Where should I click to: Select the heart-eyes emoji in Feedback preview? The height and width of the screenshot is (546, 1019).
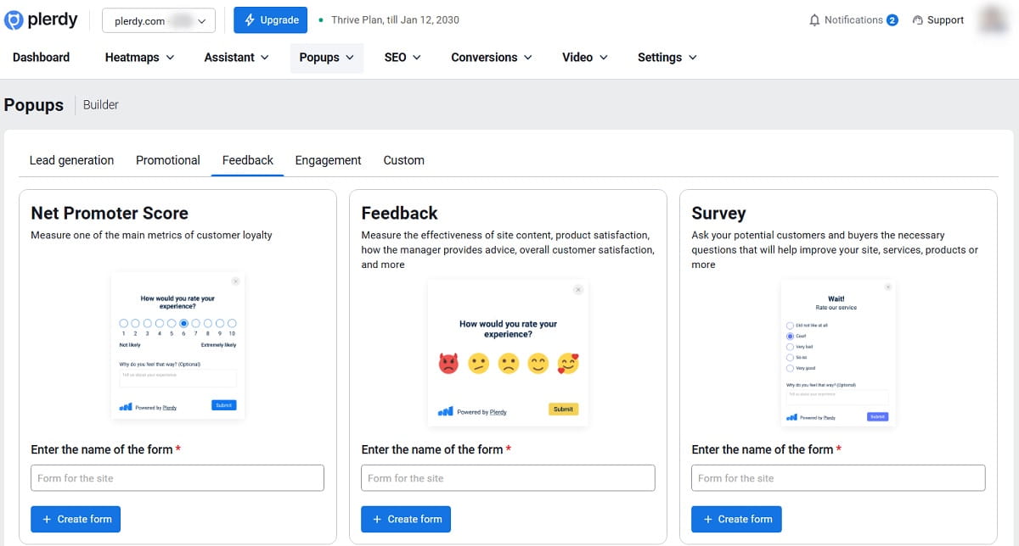(x=567, y=363)
